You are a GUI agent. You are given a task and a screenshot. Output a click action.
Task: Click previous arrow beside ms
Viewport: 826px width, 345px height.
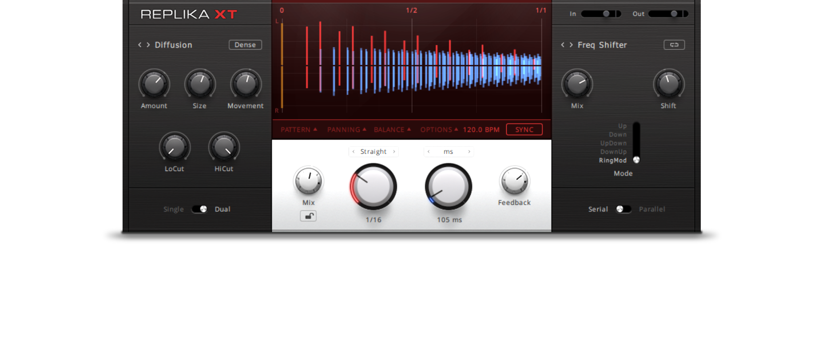(429, 151)
